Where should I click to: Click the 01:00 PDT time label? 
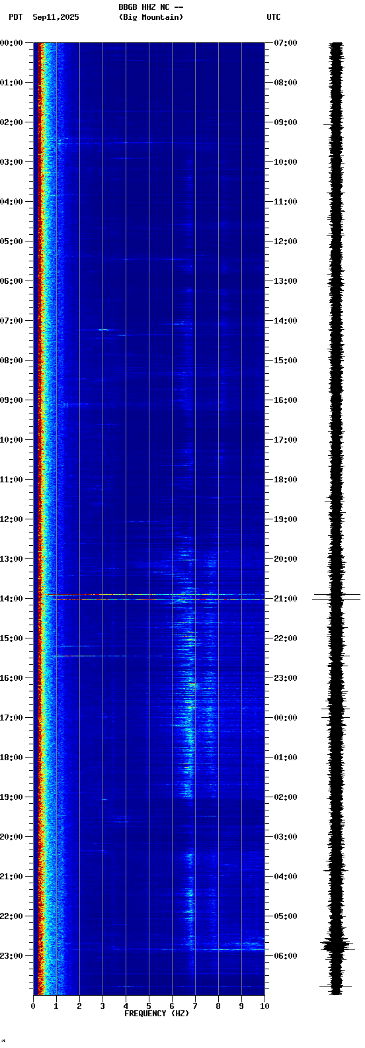click(x=12, y=83)
